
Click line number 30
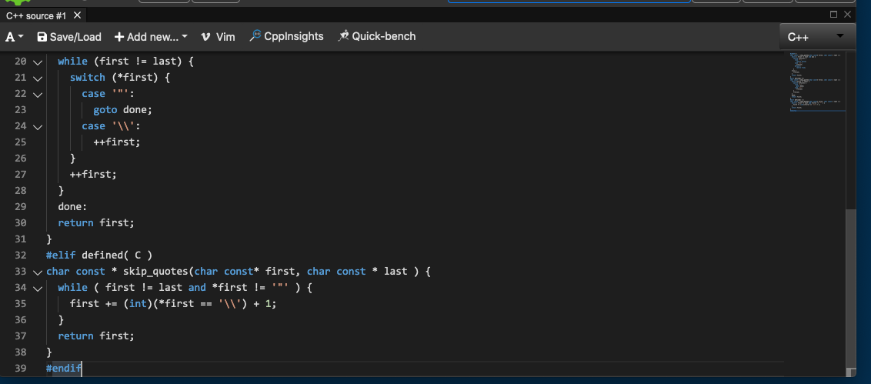pos(21,223)
